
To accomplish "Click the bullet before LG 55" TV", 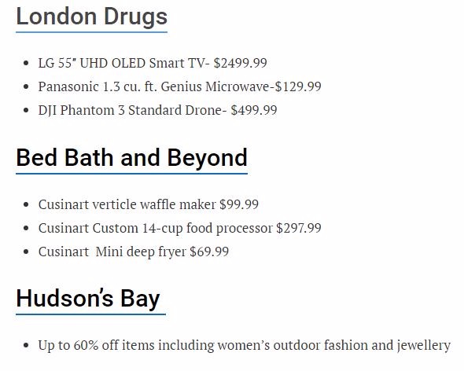I will click(x=26, y=64).
